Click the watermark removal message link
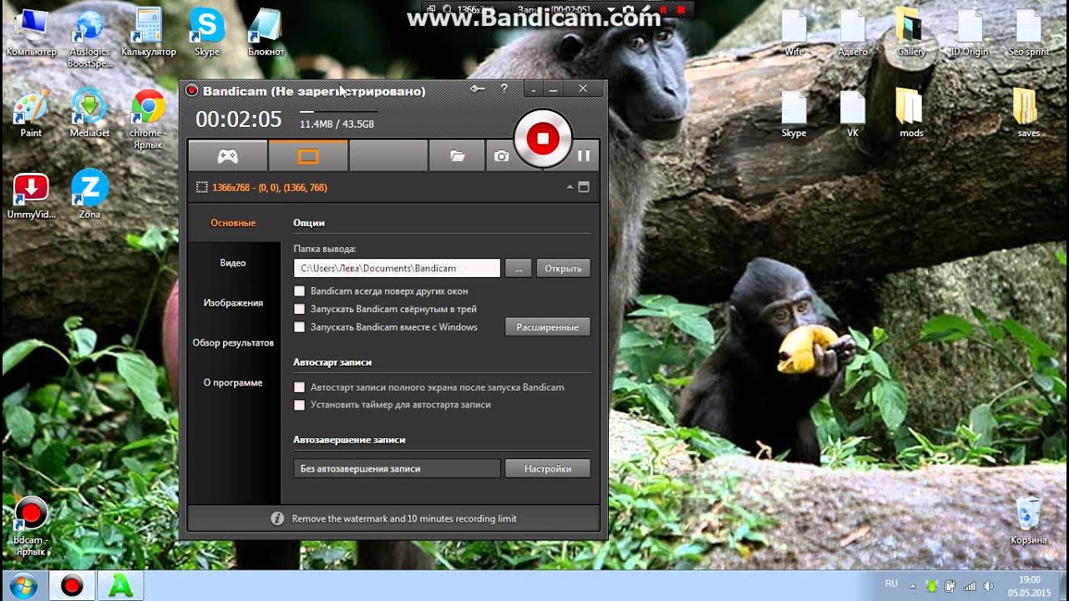1069x601 pixels. 404,518
